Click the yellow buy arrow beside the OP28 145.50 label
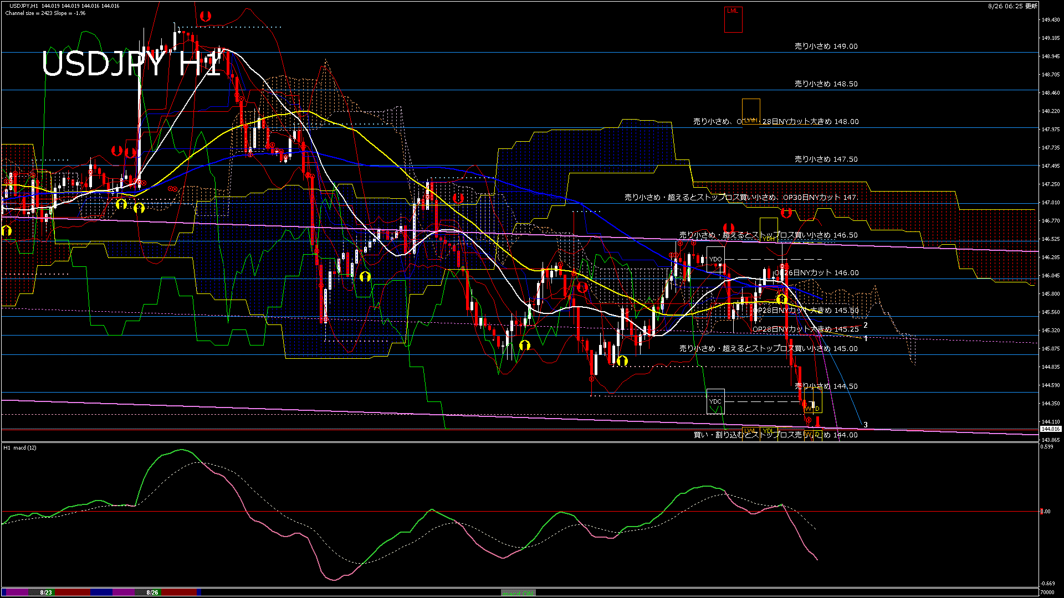Image resolution: width=1064 pixels, height=598 pixels. tap(781, 299)
